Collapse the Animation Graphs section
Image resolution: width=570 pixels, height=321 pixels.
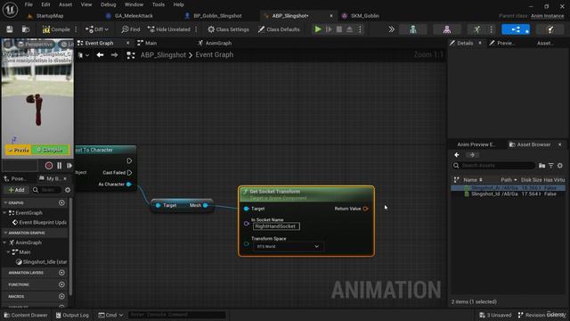[x=5, y=233]
